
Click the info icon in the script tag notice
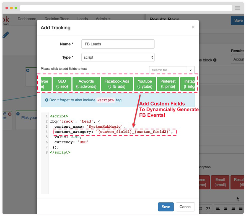46,100
